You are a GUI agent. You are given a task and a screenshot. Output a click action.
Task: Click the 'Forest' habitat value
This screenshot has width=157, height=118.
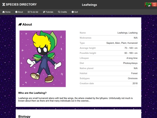[x=134, y=73]
